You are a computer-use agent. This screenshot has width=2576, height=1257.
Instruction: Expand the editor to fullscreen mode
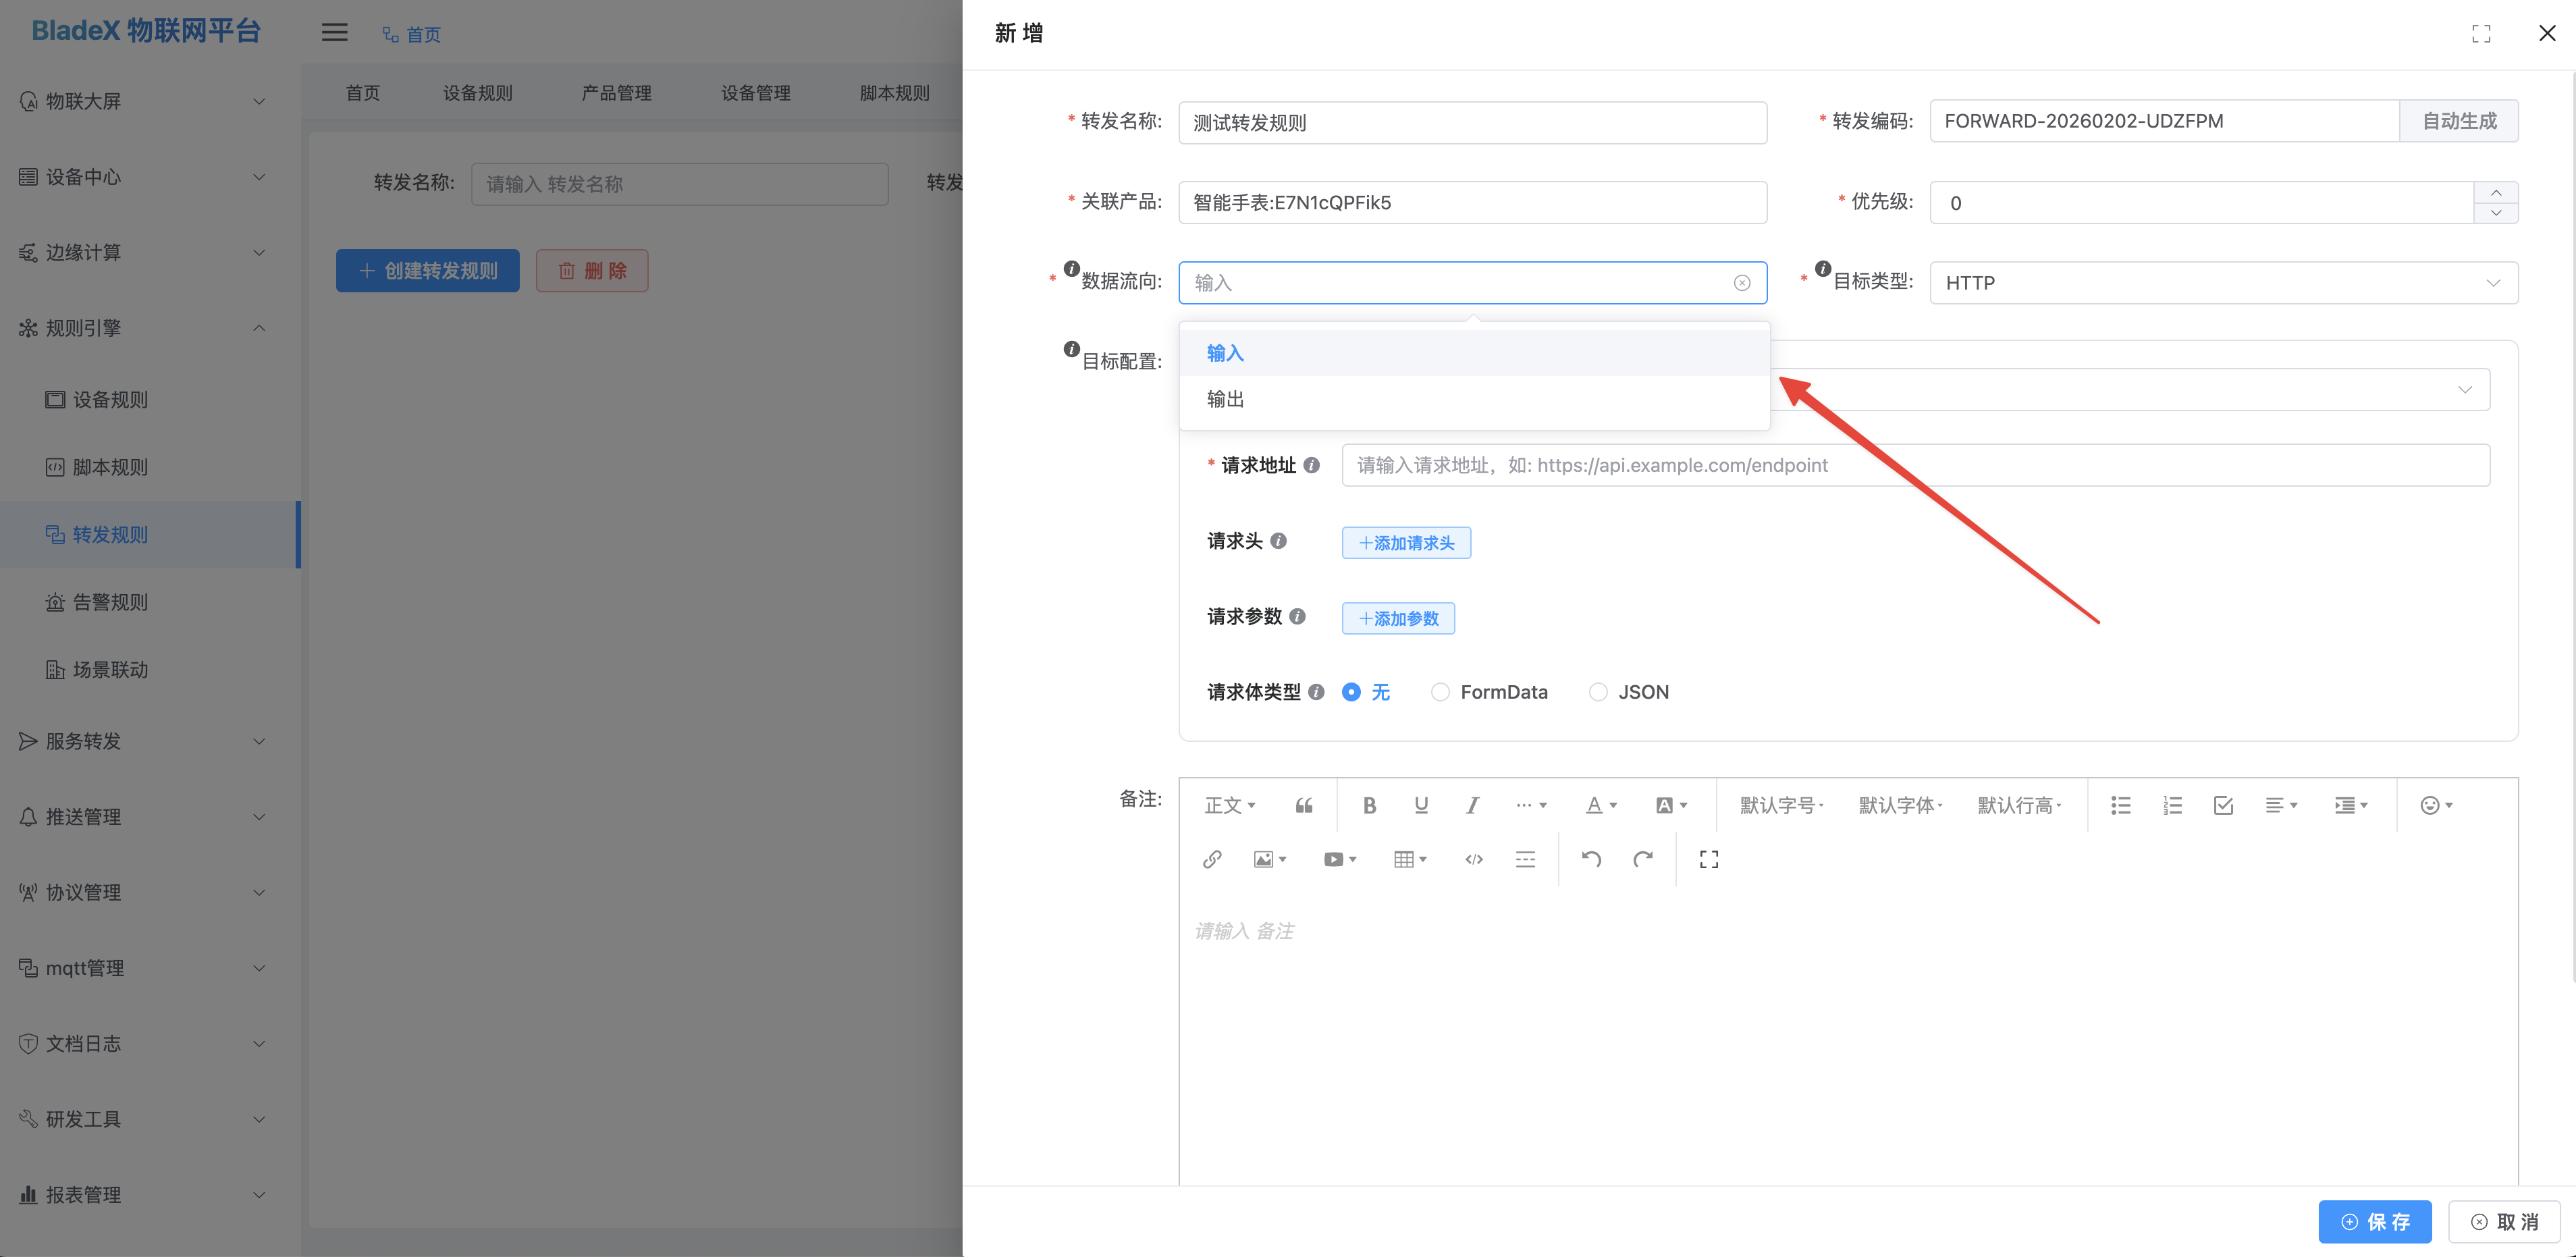[1708, 858]
